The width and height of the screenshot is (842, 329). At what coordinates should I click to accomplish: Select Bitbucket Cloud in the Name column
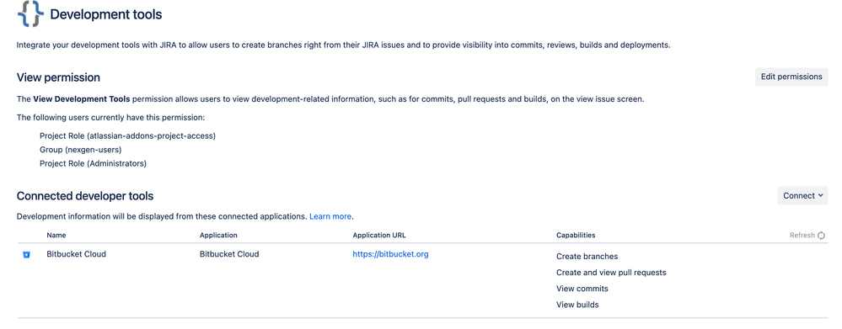tap(76, 254)
